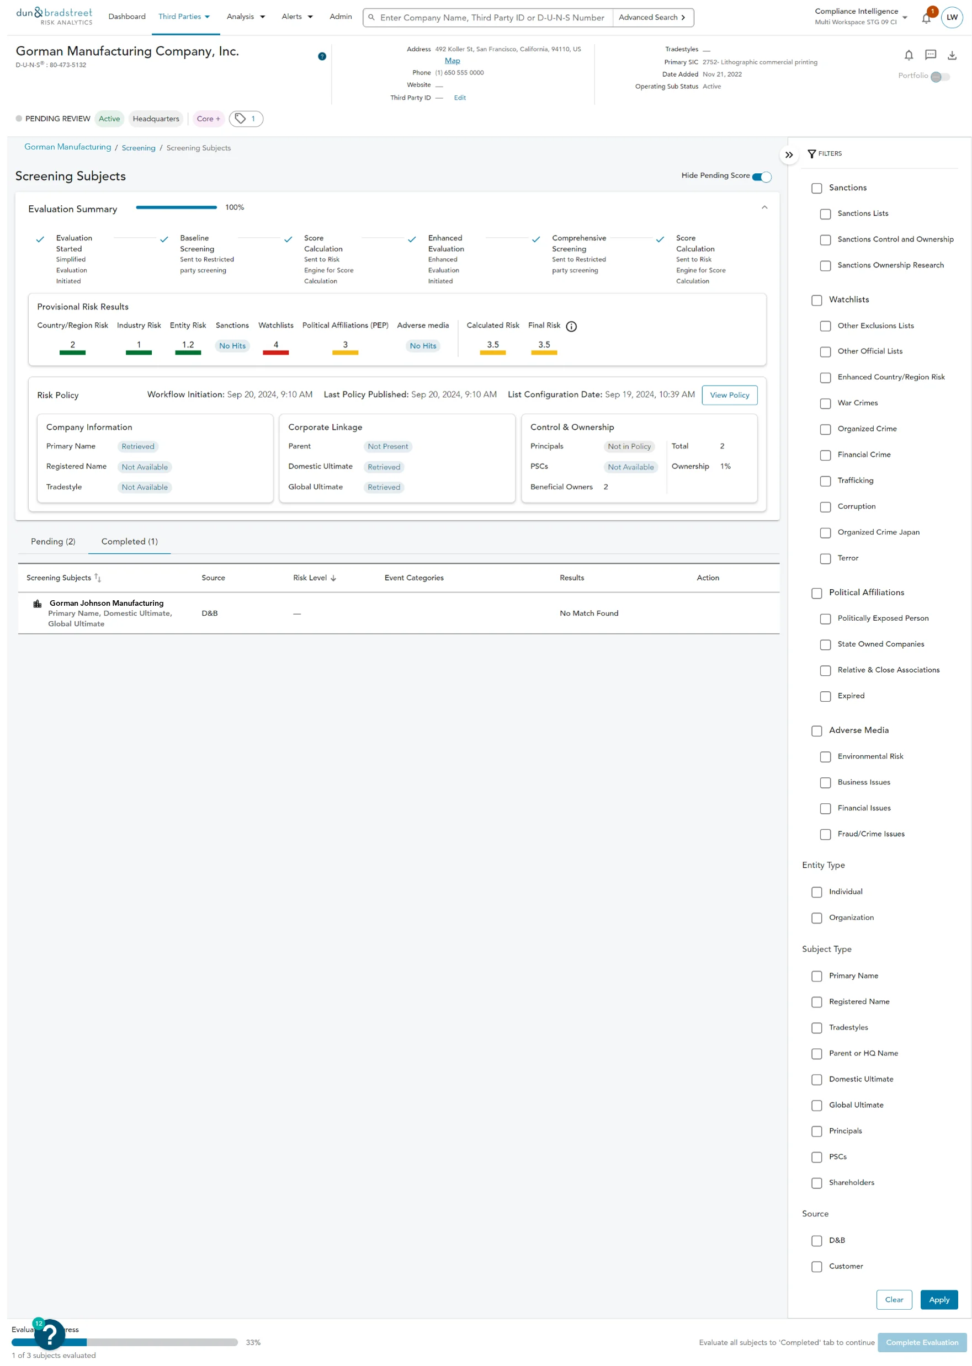Check the Environmental Risk checkbox

point(825,757)
